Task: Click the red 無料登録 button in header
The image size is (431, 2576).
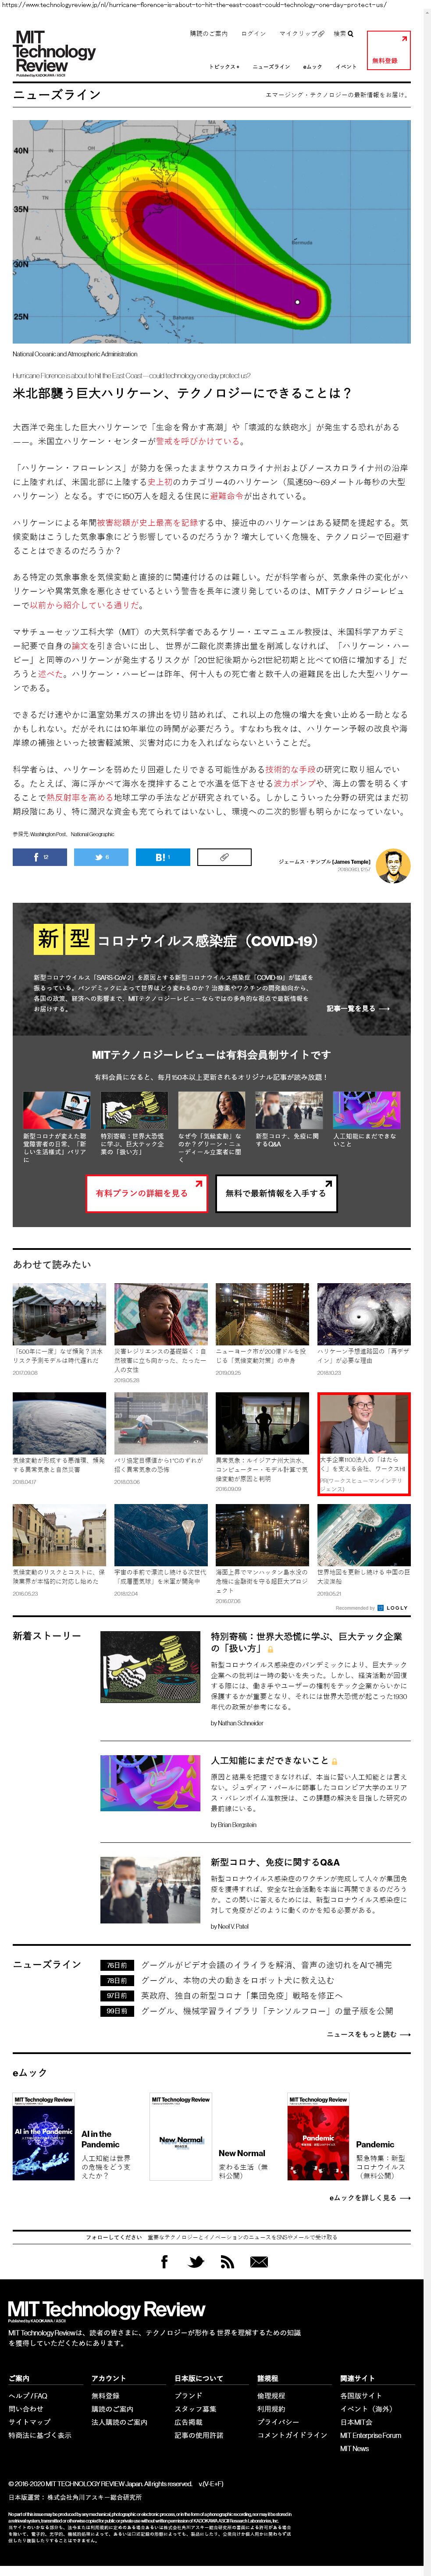Action: coord(388,50)
